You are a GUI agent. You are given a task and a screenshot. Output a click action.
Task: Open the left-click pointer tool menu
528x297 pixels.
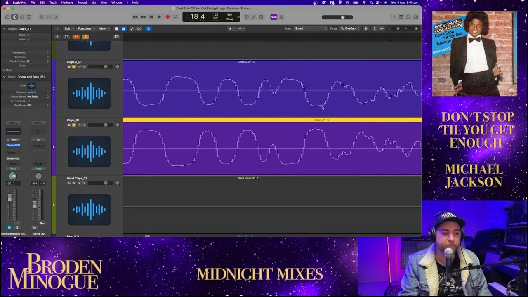[x=231, y=28]
